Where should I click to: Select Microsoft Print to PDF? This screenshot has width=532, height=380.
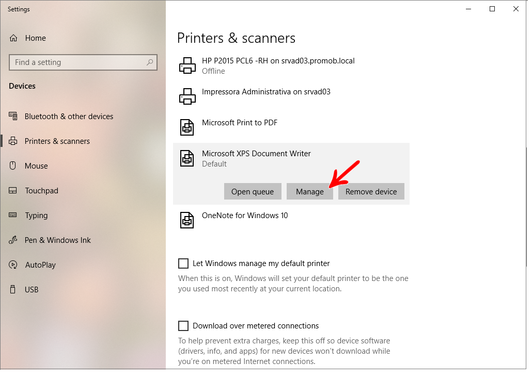tap(240, 122)
